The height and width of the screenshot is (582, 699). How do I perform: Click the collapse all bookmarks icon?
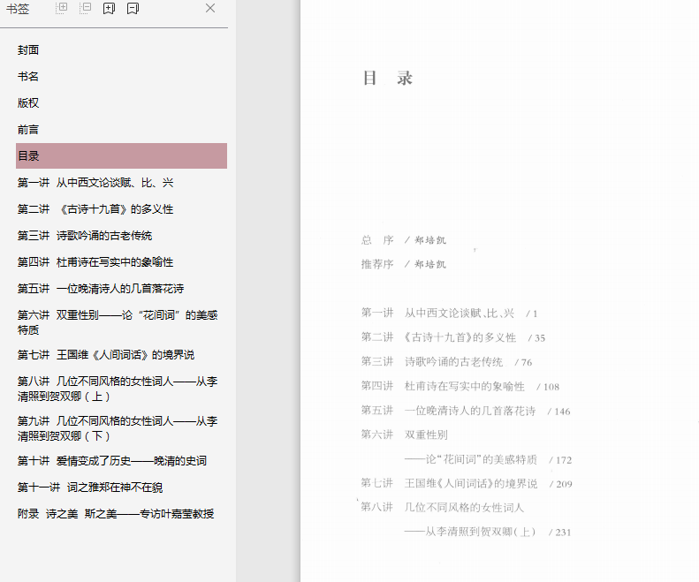click(85, 8)
